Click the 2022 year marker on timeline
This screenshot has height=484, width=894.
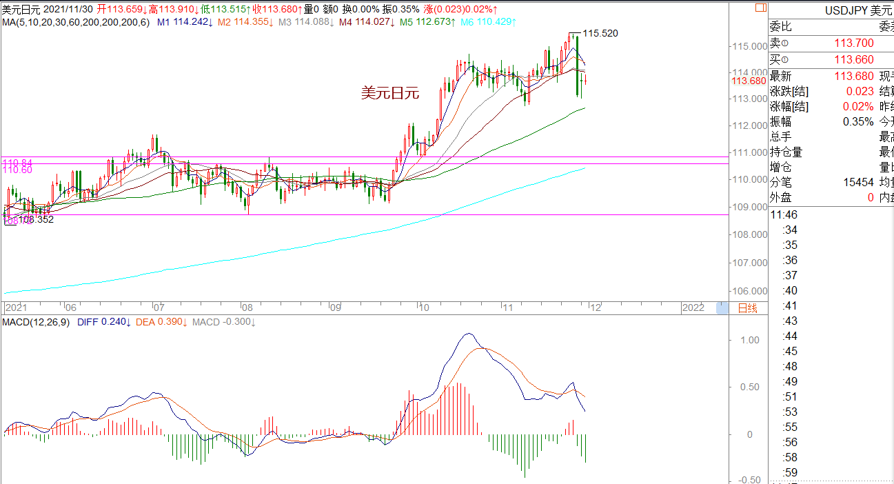693,307
